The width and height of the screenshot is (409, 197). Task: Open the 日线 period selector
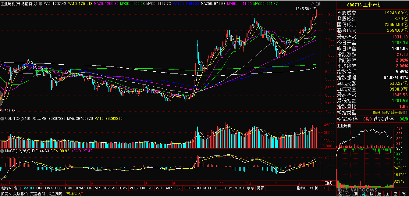328,183
